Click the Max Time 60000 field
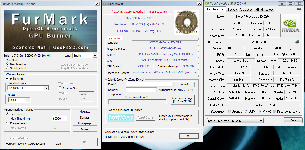 click(x=59, y=119)
